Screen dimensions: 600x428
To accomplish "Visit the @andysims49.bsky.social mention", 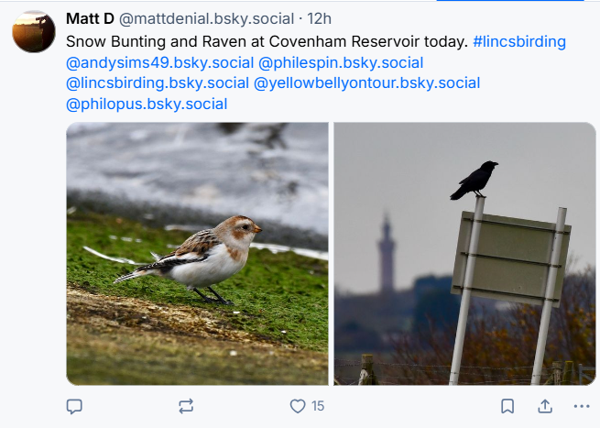I will click(x=159, y=63).
